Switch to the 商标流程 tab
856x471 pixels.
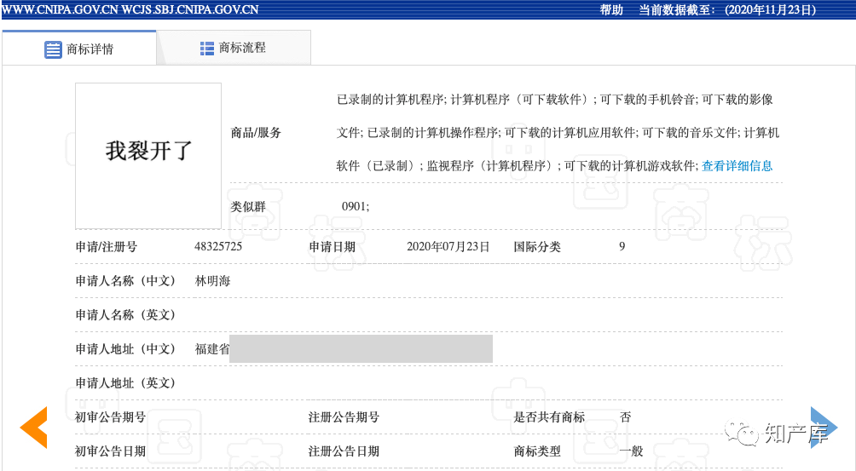tap(234, 48)
